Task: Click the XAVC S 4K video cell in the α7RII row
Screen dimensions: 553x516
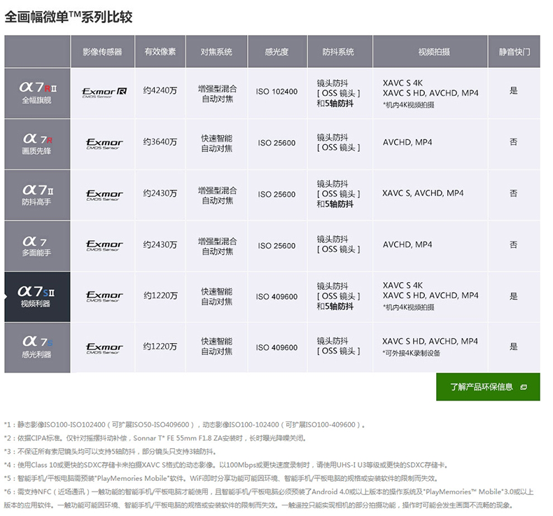Action: click(430, 93)
